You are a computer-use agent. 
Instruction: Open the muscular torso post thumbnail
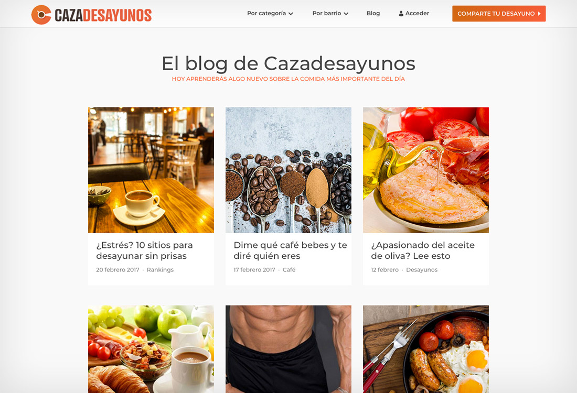[x=288, y=350]
